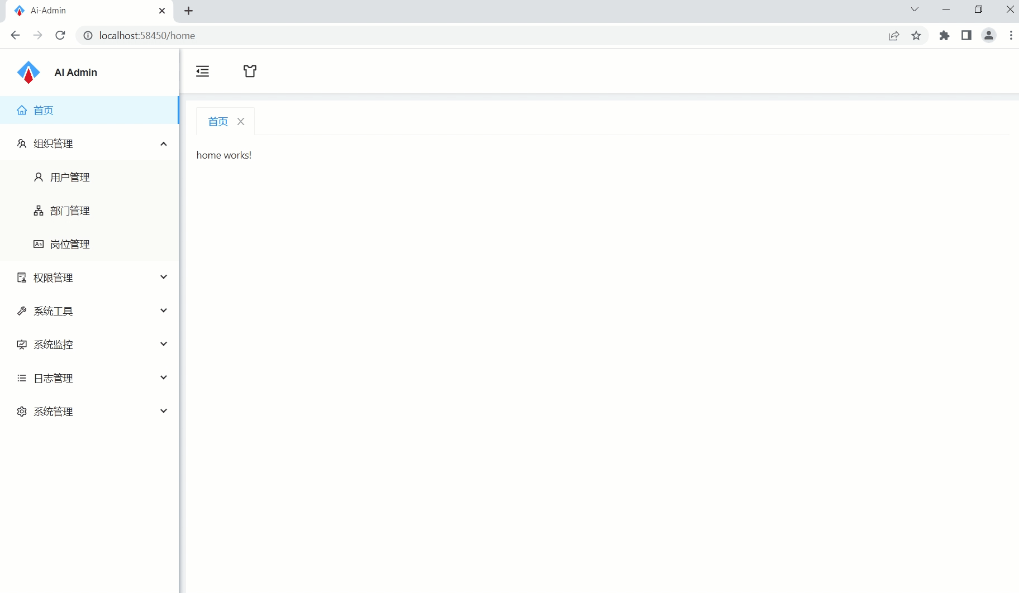
Task: Click the 组织管理 people icon
Action: point(22,144)
